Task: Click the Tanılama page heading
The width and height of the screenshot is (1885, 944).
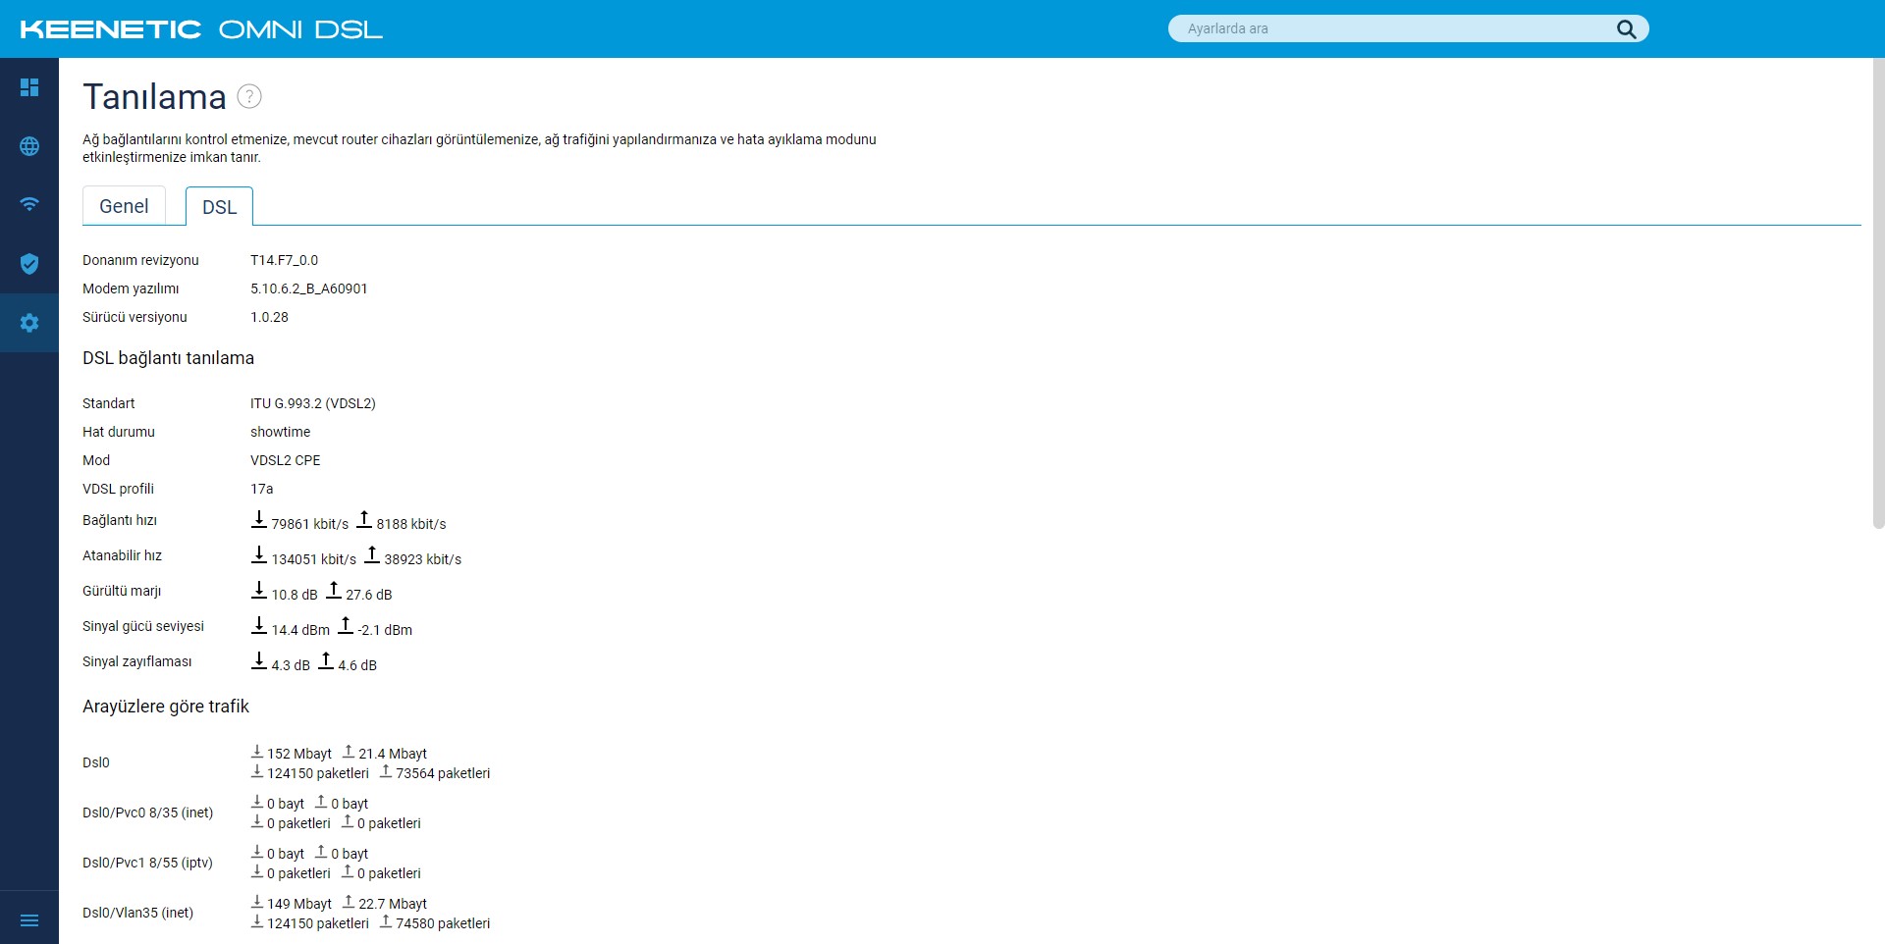Action: pos(154,96)
